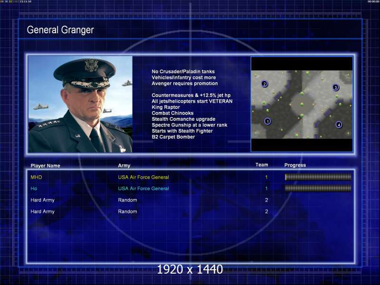Click "Countermeasures & +12.5% jet hp" line
This screenshot has width=380, height=285.
[x=191, y=95]
